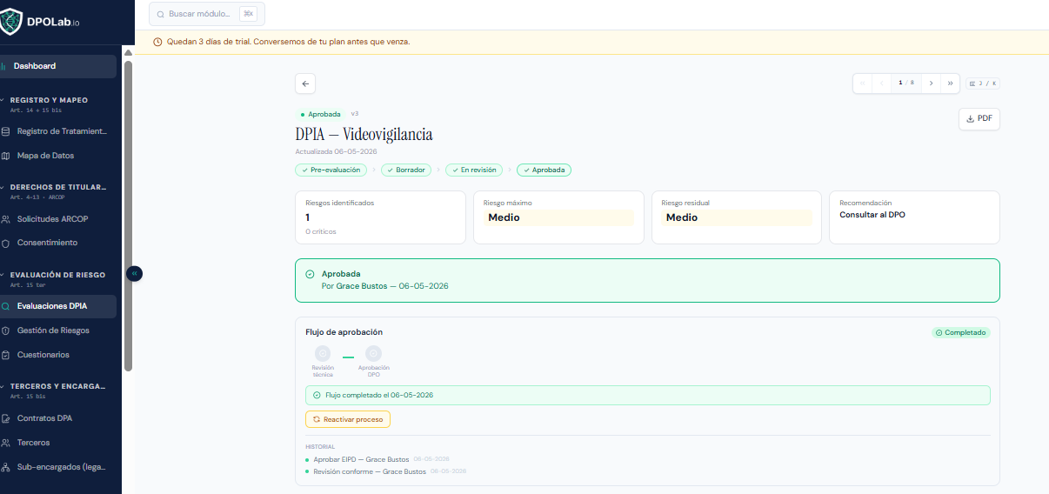This screenshot has width=1049, height=494.
Task: Click the Aprobación DPO step circle
Action: tap(373, 354)
